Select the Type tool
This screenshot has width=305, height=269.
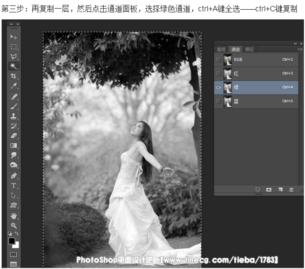click(13, 185)
